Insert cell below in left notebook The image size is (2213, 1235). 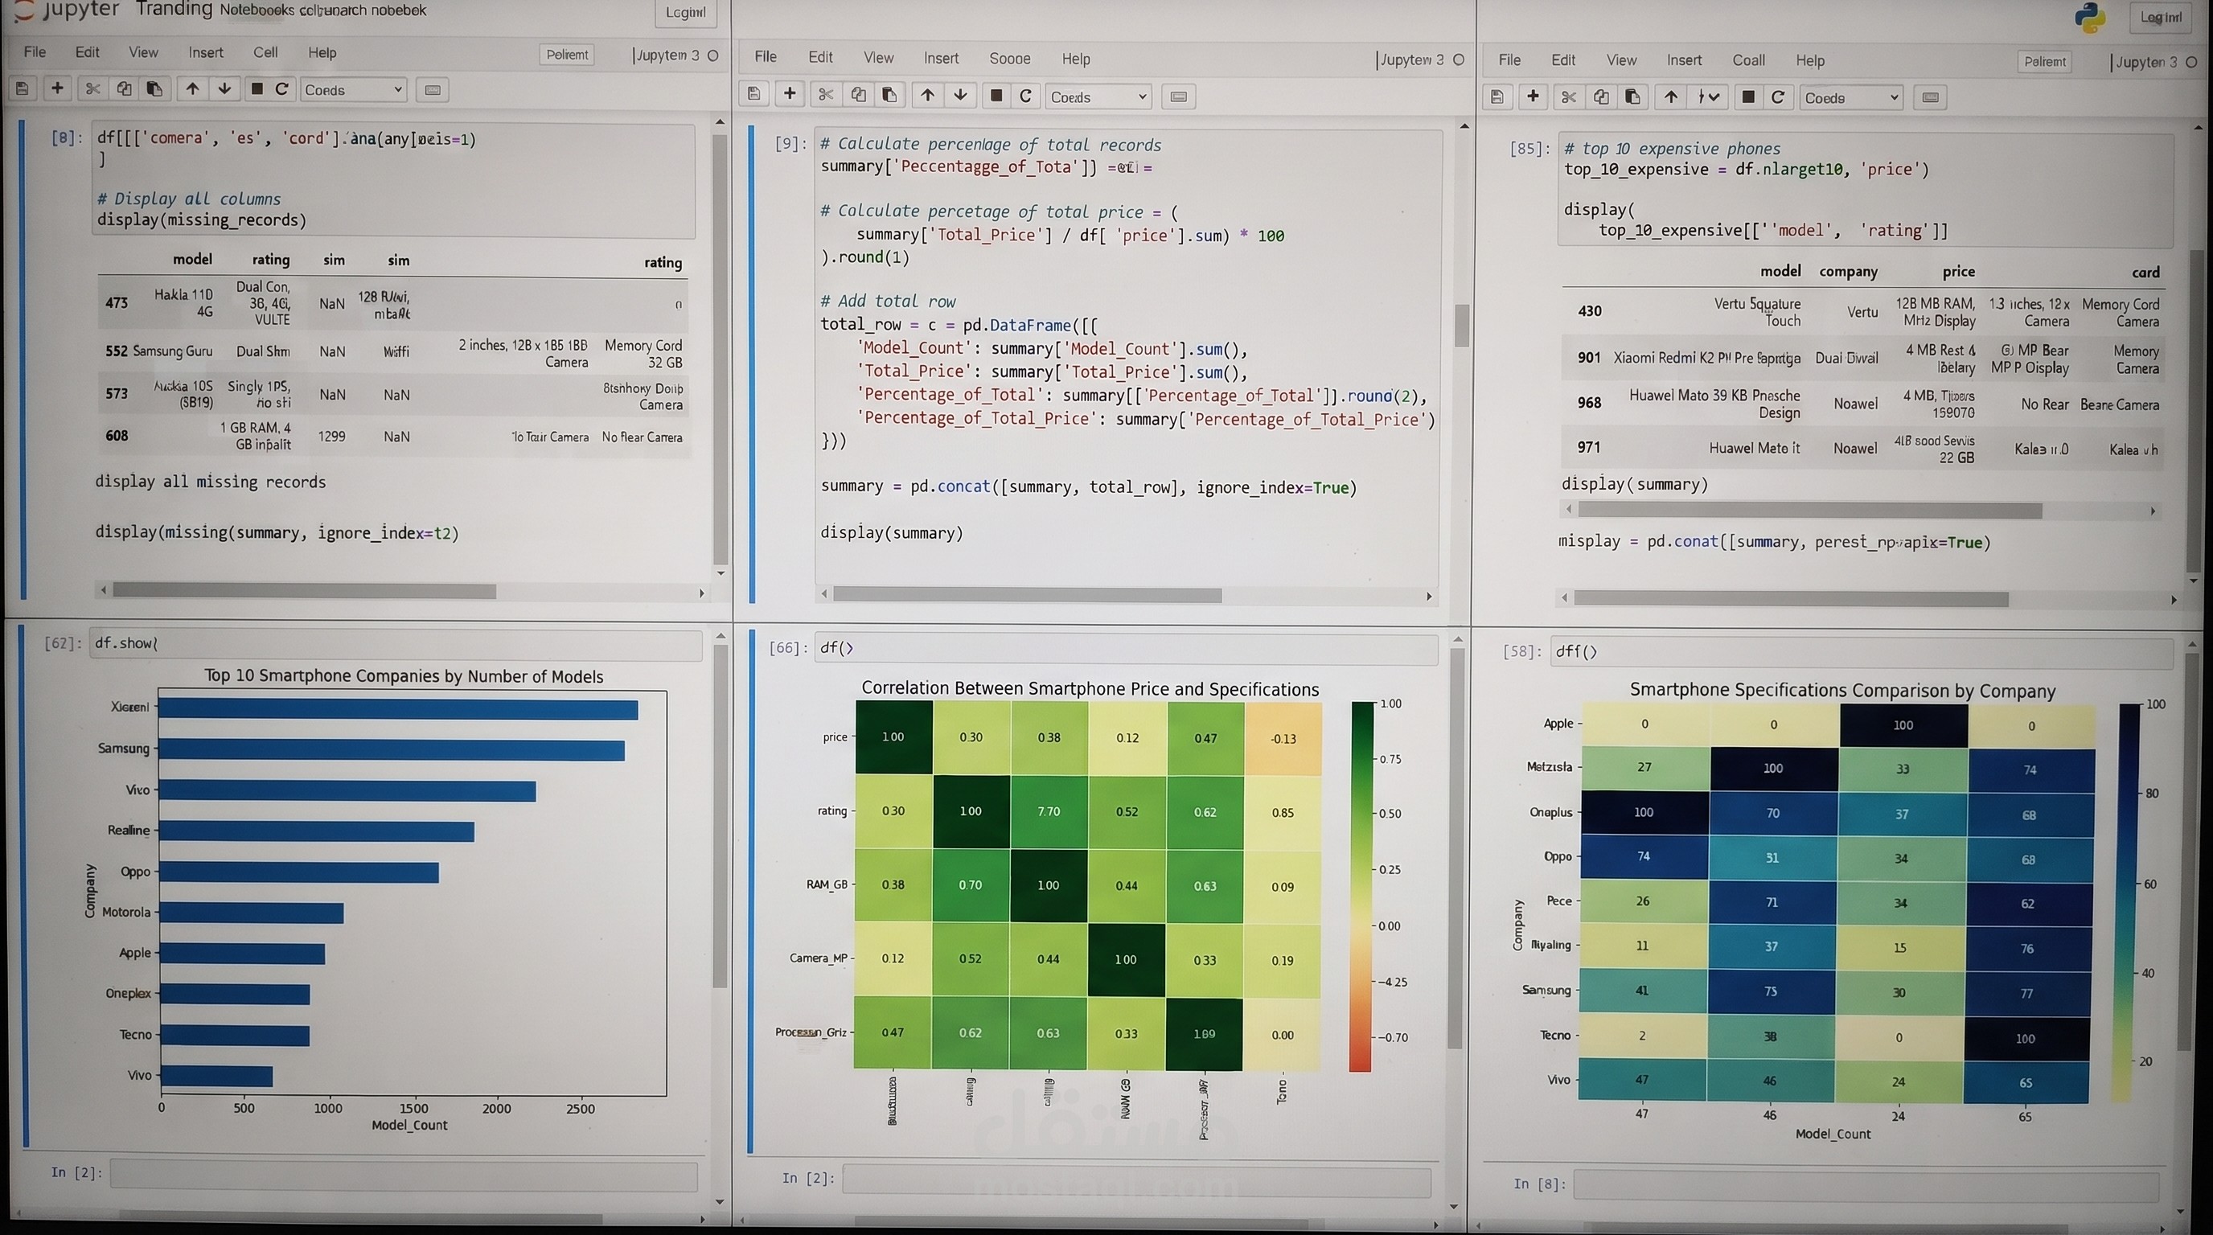[x=57, y=88]
